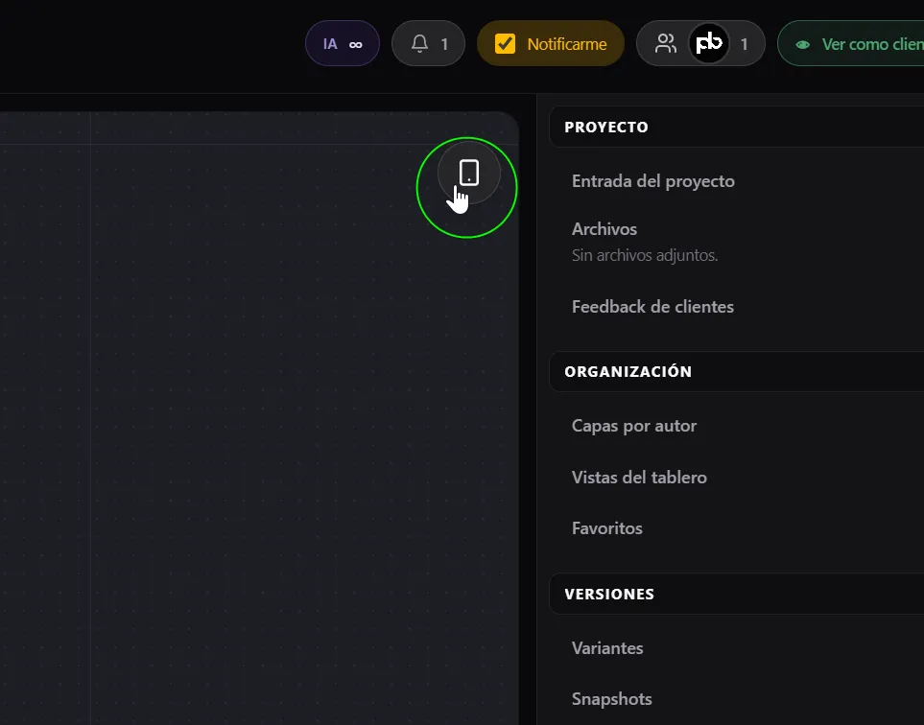Toggle the Notificarme checkbox
924x725 pixels.
(x=505, y=43)
